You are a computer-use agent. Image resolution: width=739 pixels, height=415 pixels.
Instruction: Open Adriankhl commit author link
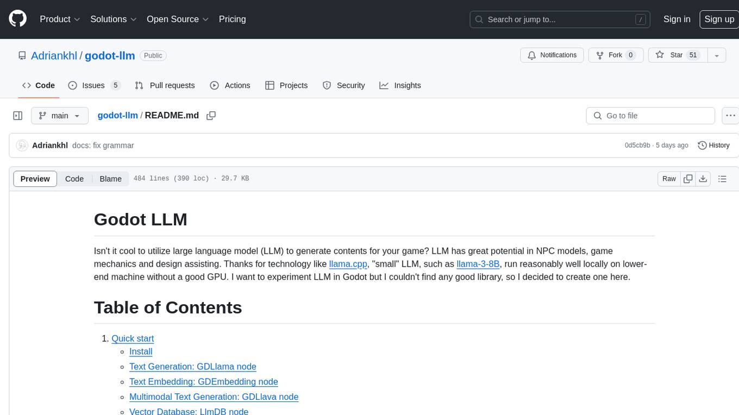tap(50, 146)
